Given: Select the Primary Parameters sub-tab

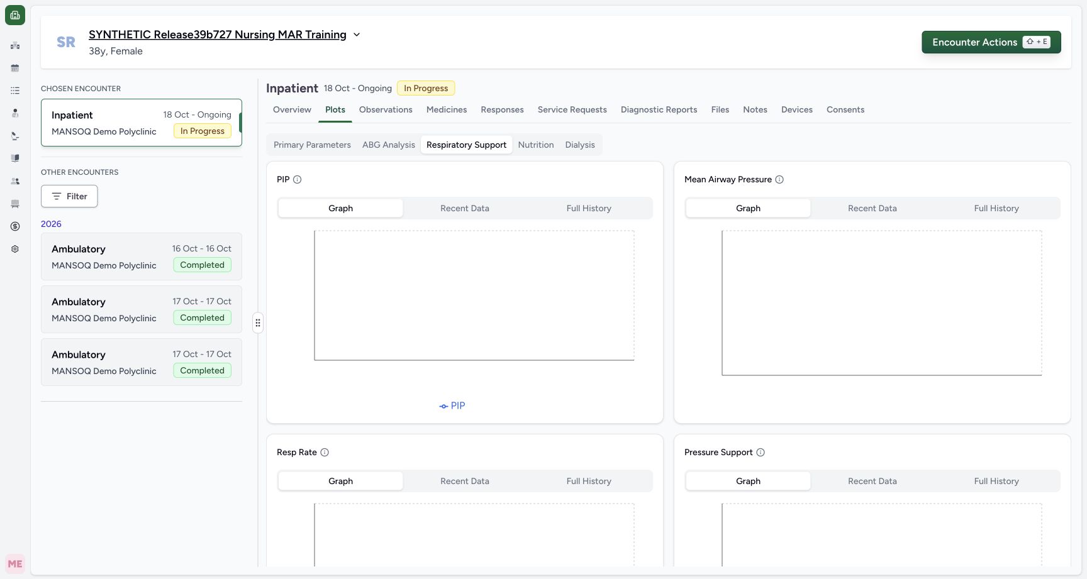Looking at the screenshot, I should coord(312,145).
